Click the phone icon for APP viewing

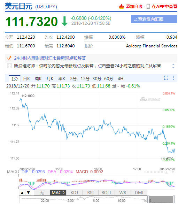[x=148, y=6]
